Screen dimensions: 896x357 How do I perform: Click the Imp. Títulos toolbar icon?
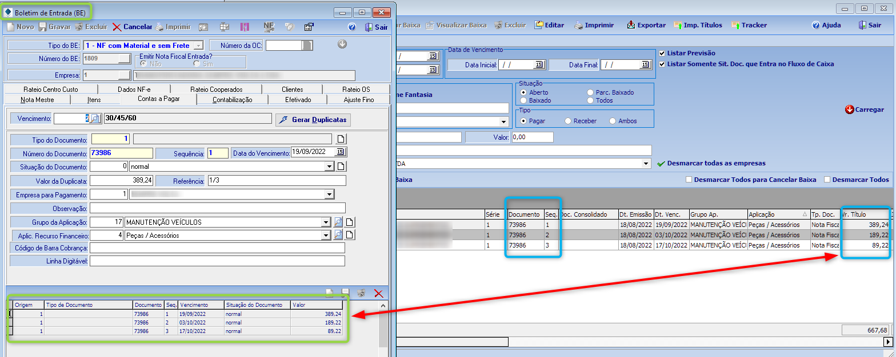click(678, 25)
